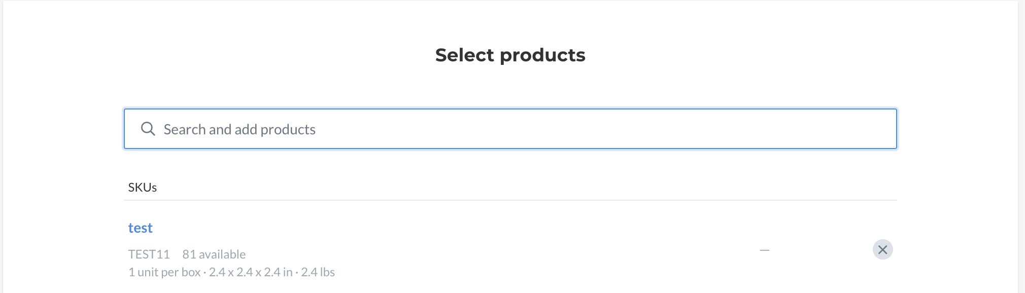
Task: Click the magnifying glass search icon
Action: pos(148,129)
